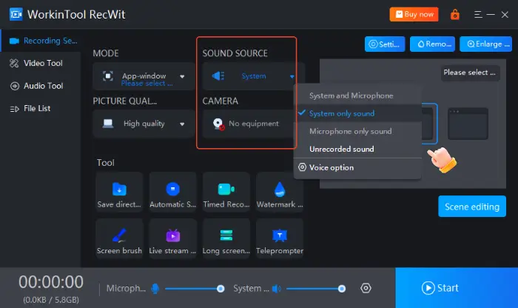
Task: Click the Remove watermark button
Action: click(x=432, y=44)
